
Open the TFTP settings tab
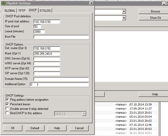pos(22,11)
